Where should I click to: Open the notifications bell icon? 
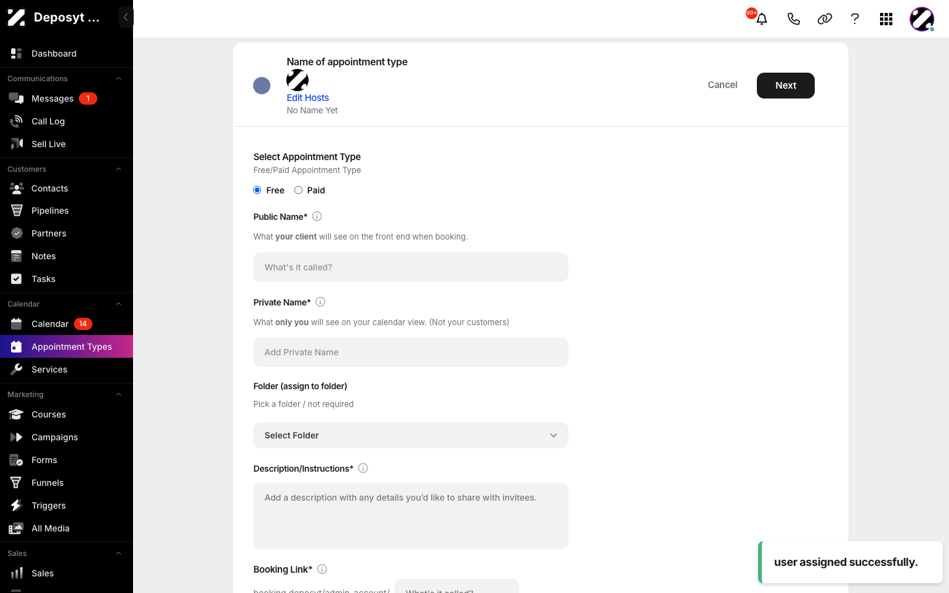[762, 18]
